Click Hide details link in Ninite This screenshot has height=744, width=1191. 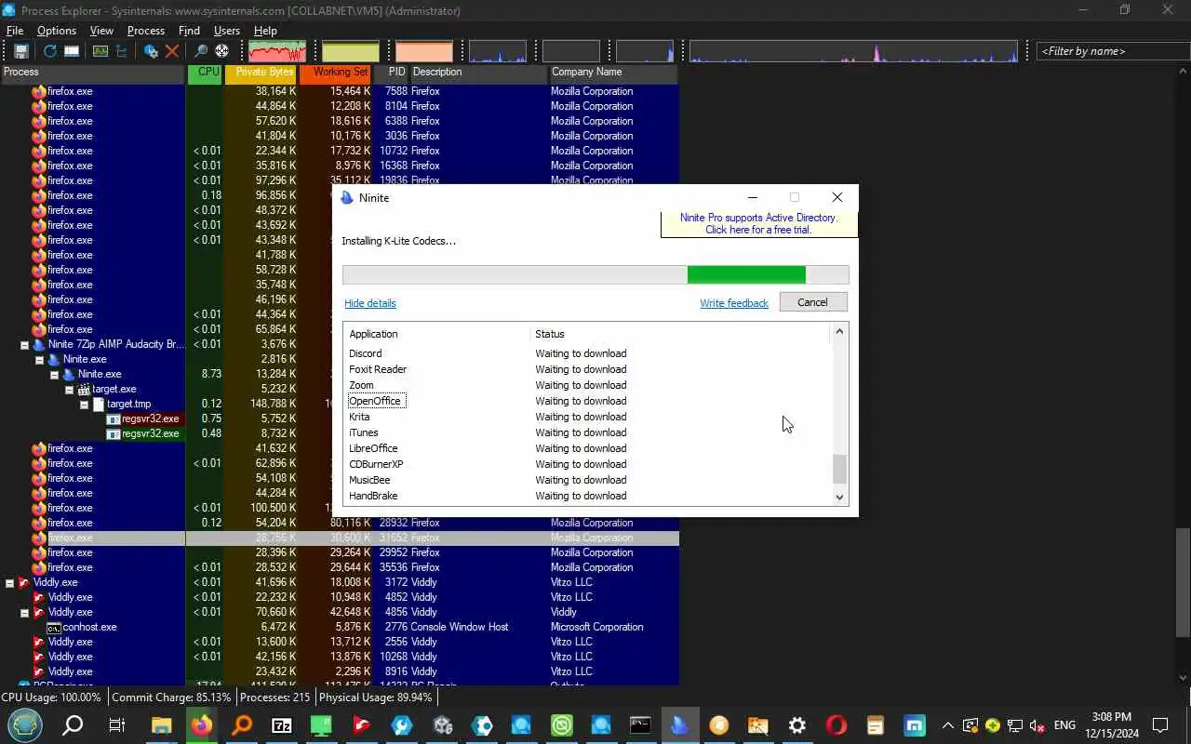coord(370,303)
